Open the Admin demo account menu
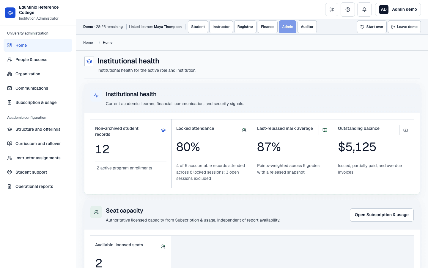Viewport: 428px width, 268px height. coord(398,10)
